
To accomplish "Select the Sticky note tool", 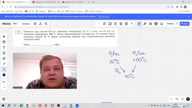I will (4, 53).
